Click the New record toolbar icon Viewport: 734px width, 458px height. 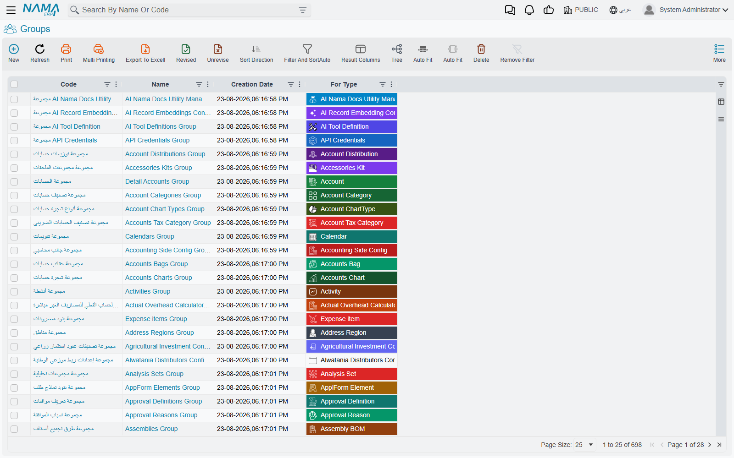[14, 53]
